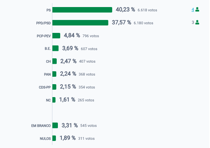Click the NULOS votes bar
210x148 pixels.
54,138
